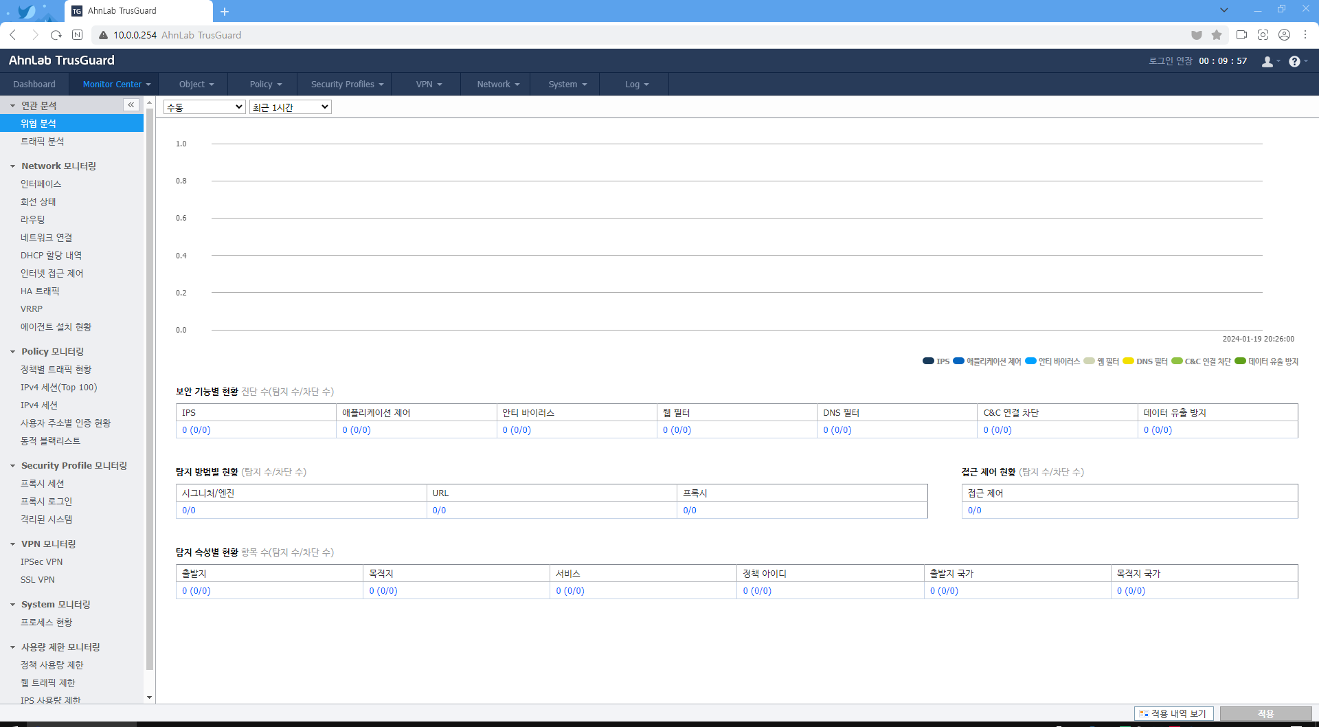Click the sidebar vertical scrollbar
Image resolution: width=1319 pixels, height=727 pixels.
tap(150, 390)
